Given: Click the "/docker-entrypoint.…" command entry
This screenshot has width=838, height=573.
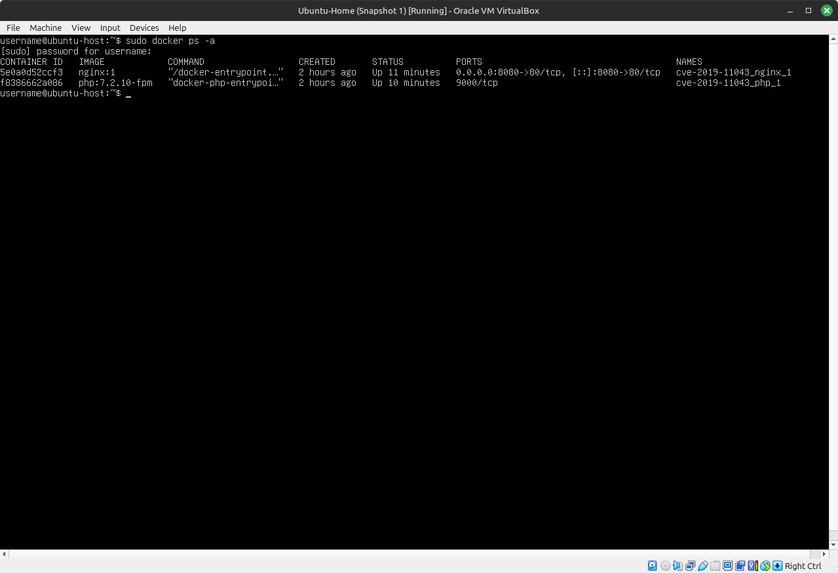Looking at the screenshot, I should pos(225,72).
